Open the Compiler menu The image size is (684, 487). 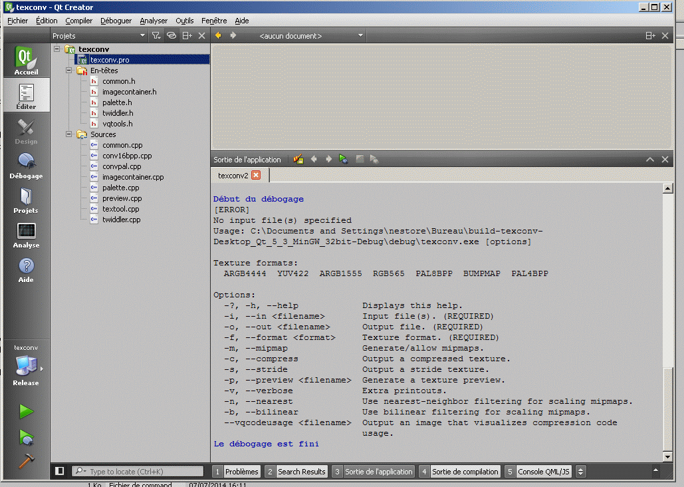(78, 21)
